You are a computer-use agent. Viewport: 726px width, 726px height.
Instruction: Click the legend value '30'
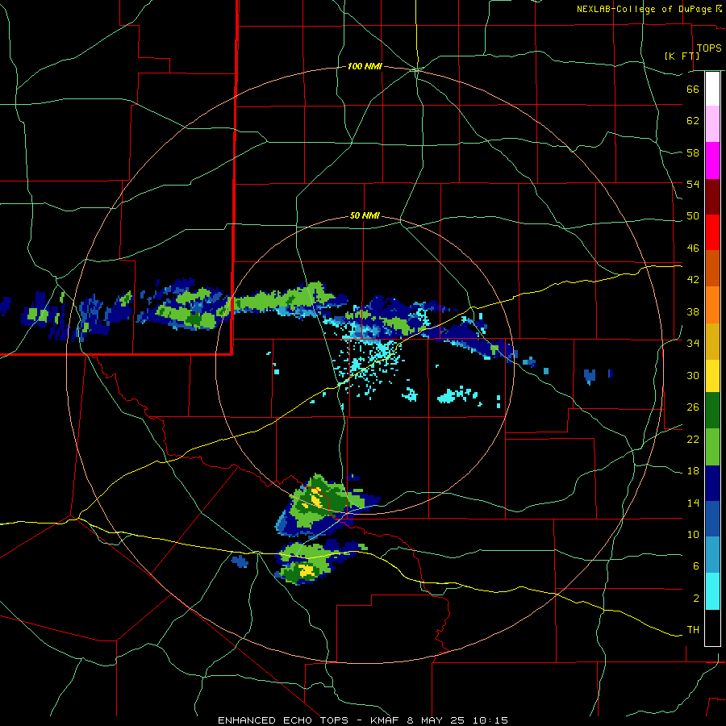click(693, 375)
